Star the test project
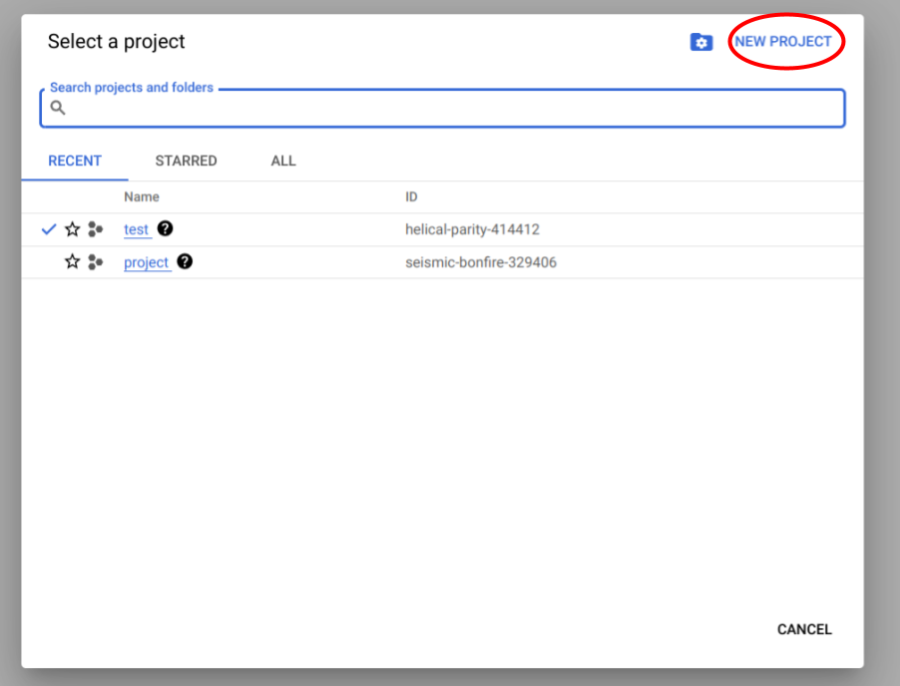The image size is (900, 686). 72,229
